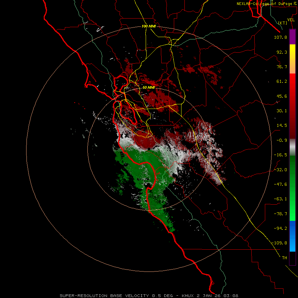This screenshot has height=298, width=298.
Task: Click the VEL legend title
Action: click(x=291, y=20)
